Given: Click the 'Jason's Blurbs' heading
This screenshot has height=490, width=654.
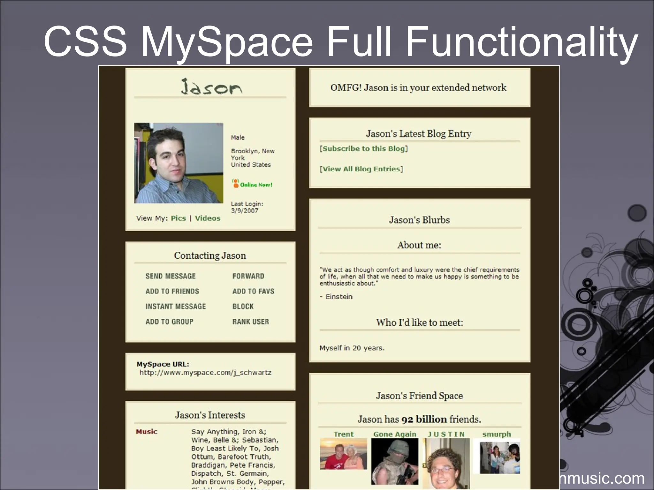Looking at the screenshot, I should [x=419, y=220].
